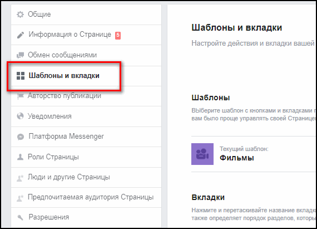Click the person icon beside Роли Страницы
Screen dimensions: 317x229
tap(20, 157)
